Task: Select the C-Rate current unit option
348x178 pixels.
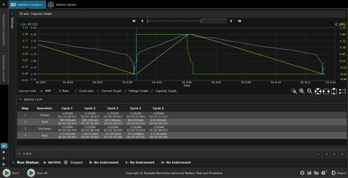Action: (55, 91)
